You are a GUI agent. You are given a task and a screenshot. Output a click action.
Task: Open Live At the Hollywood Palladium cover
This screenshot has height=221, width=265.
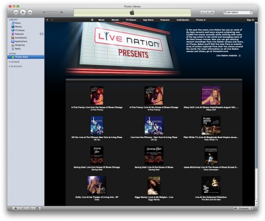[x=211, y=186]
